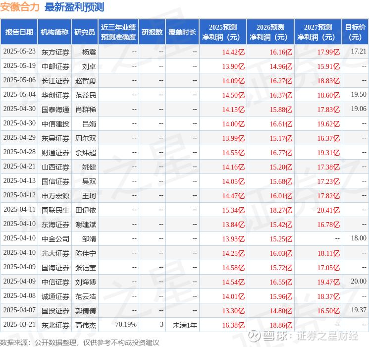Select the 申万宏源 institution cell
This screenshot has height=347, width=369.
55,196
